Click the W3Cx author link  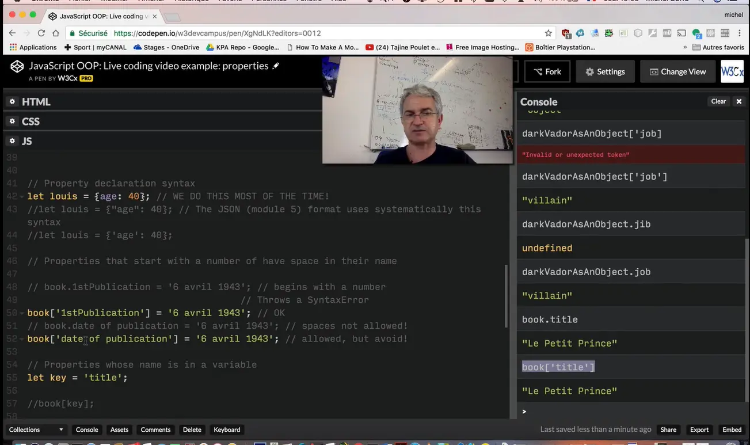(x=67, y=78)
